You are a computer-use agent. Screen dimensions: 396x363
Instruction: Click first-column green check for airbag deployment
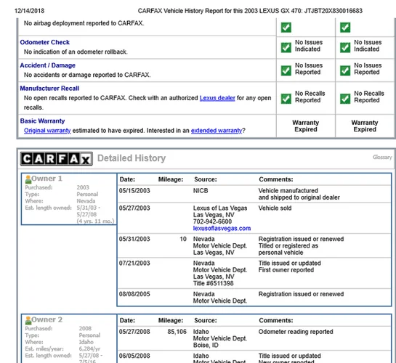point(286,28)
